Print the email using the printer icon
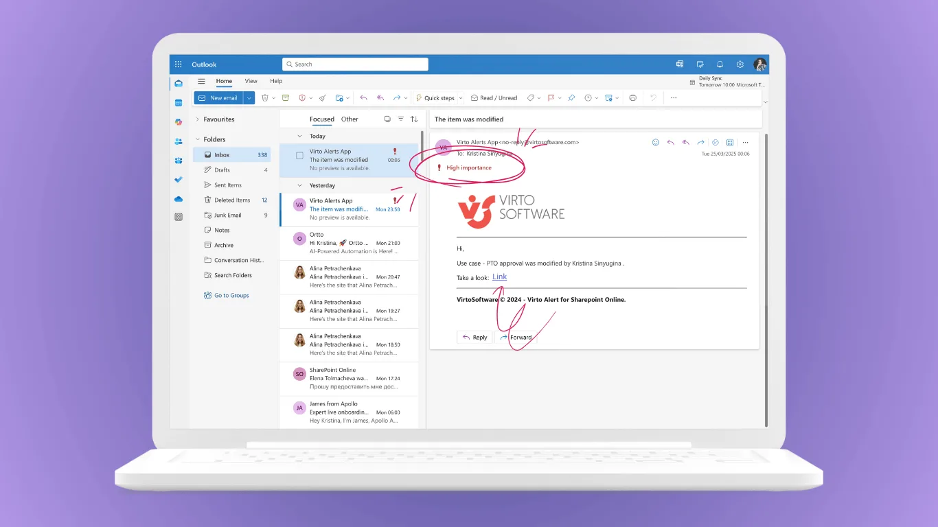This screenshot has width=938, height=527. (x=632, y=98)
